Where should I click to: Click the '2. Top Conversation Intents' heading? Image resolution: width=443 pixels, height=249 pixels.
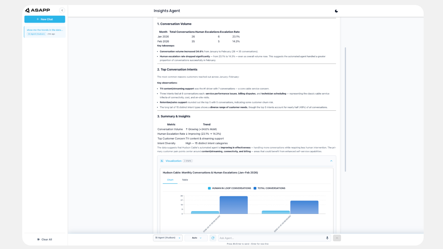(177, 69)
